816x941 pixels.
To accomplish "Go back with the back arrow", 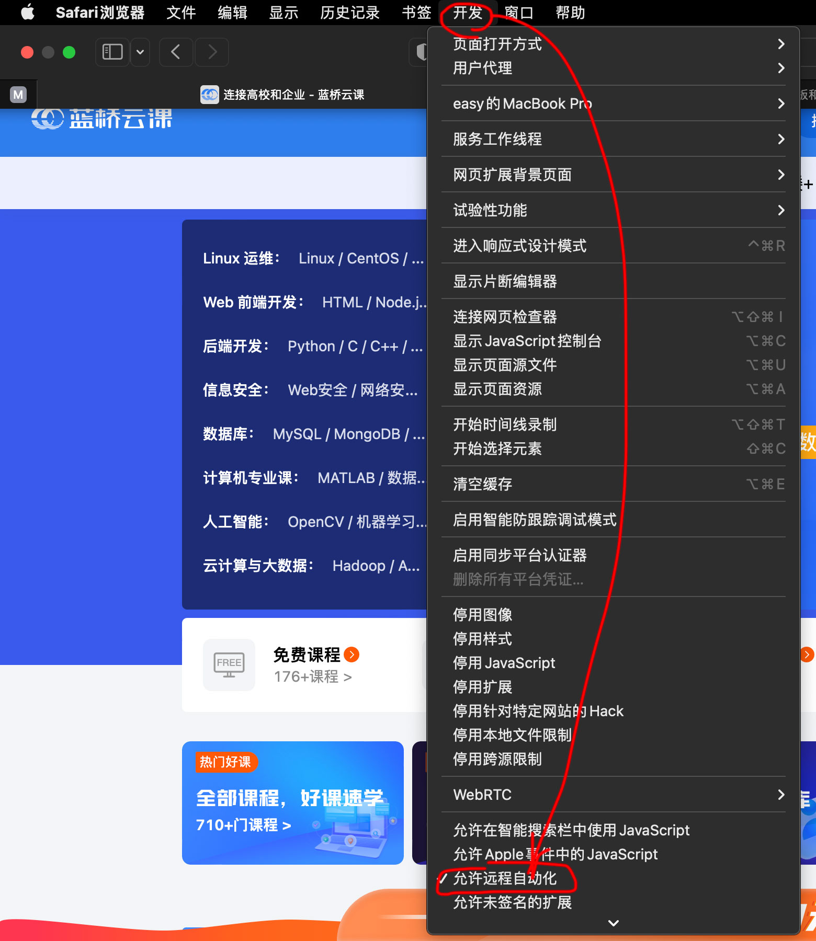I will 176,52.
